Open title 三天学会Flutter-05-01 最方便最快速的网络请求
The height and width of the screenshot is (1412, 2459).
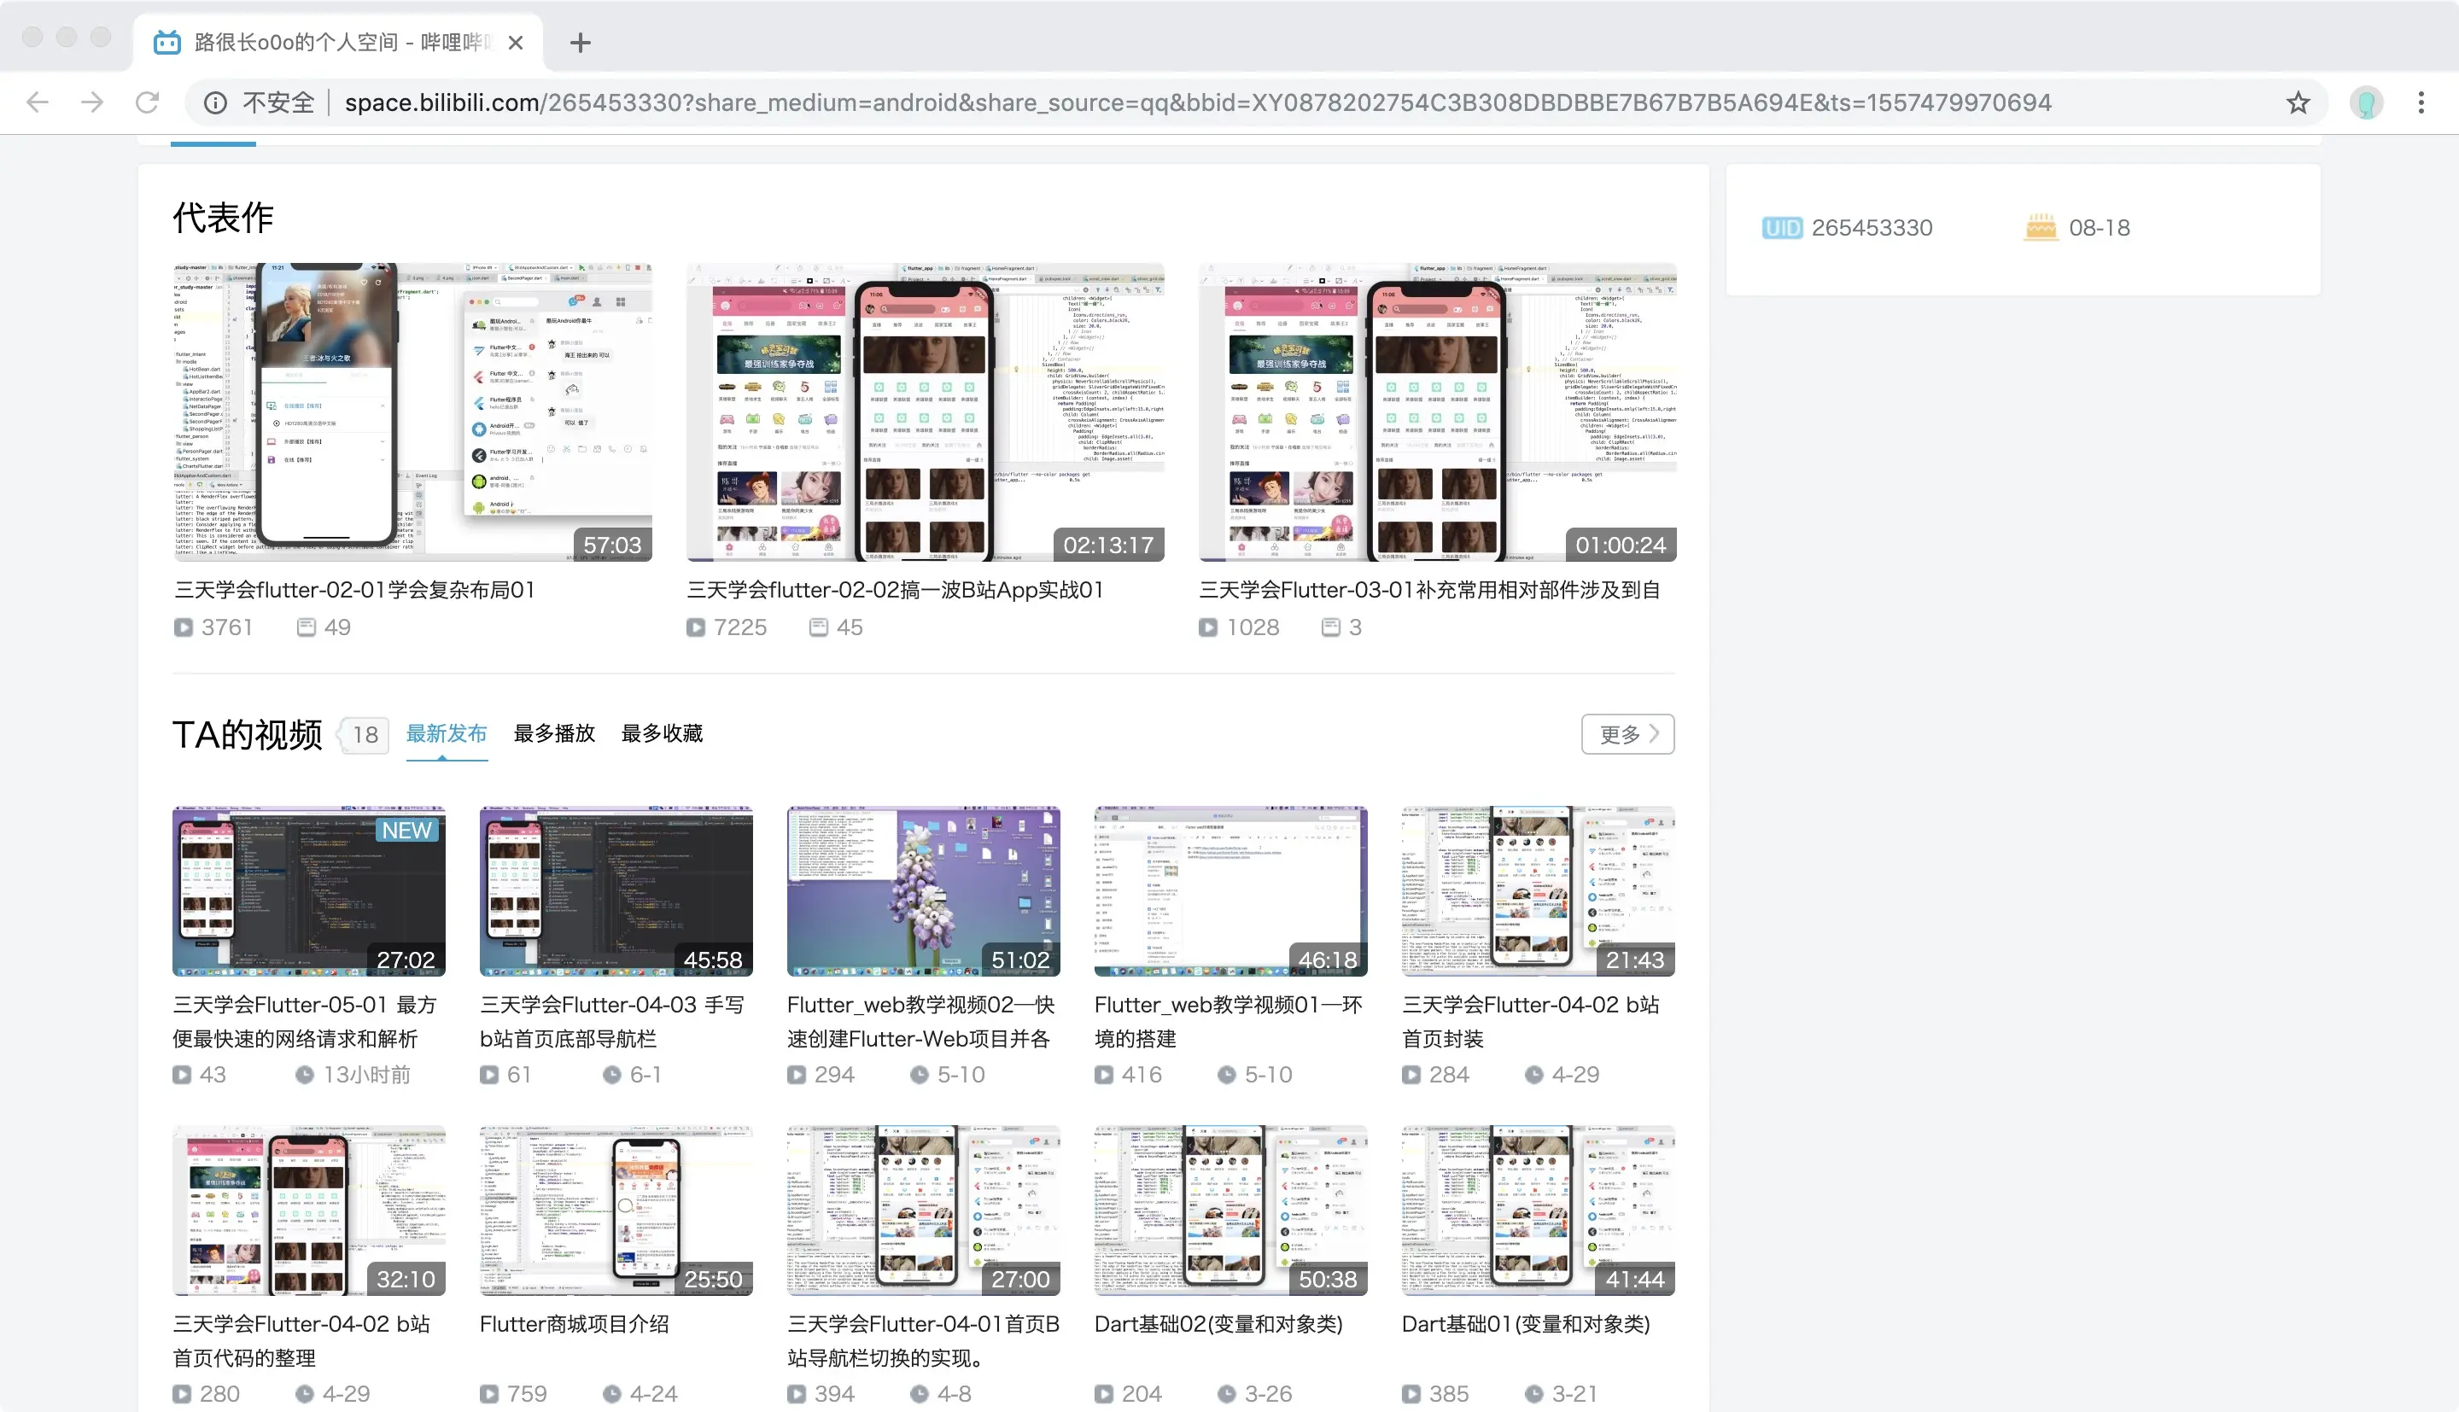click(305, 1021)
